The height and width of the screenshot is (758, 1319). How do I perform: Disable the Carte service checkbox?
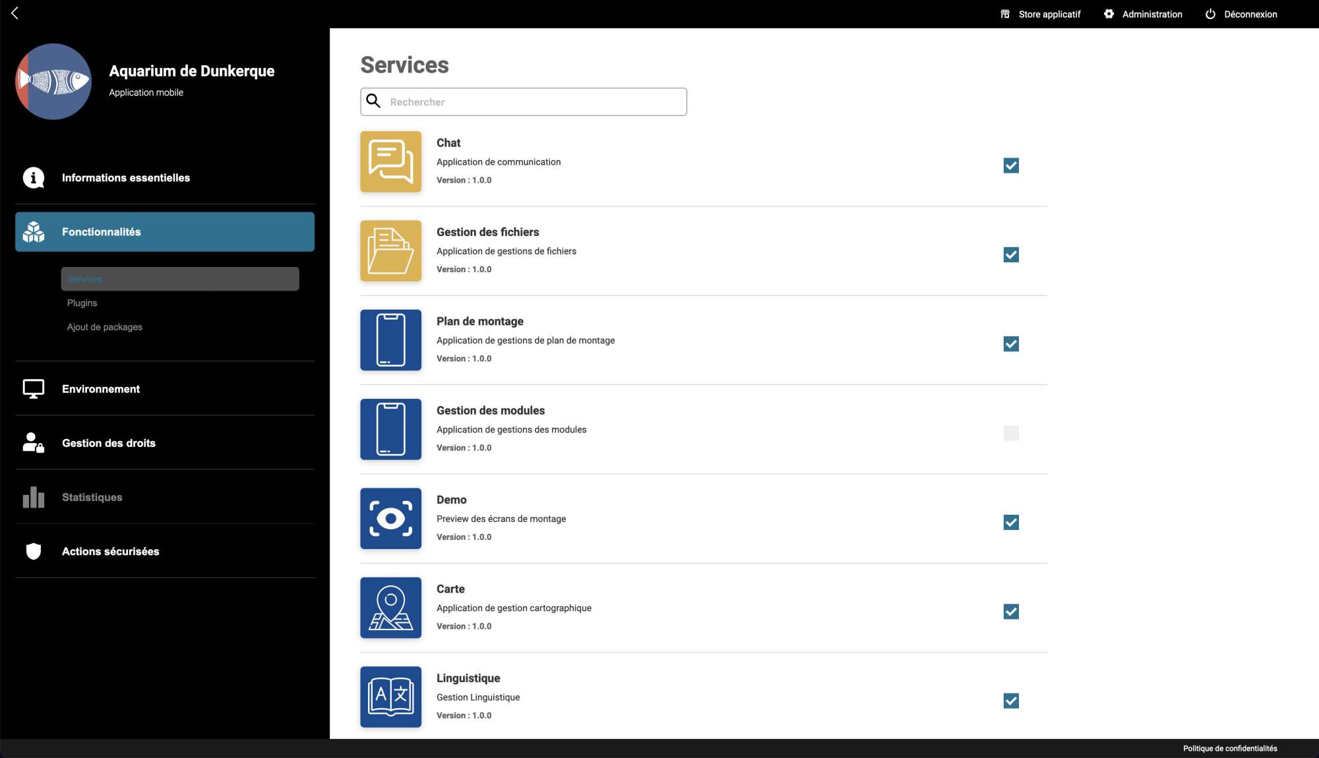pos(1010,612)
